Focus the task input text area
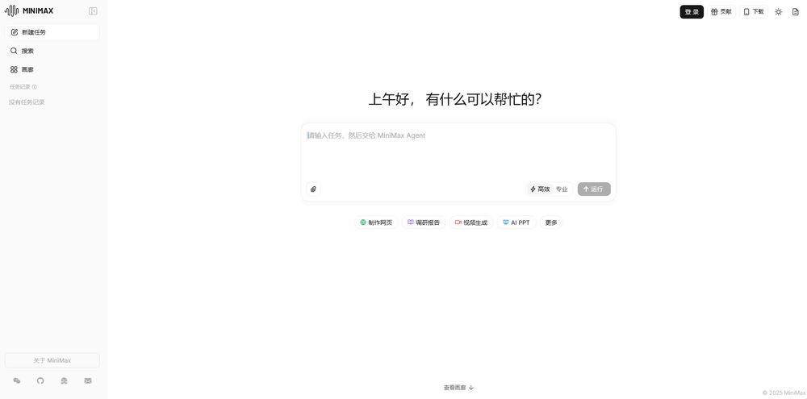 click(x=458, y=152)
